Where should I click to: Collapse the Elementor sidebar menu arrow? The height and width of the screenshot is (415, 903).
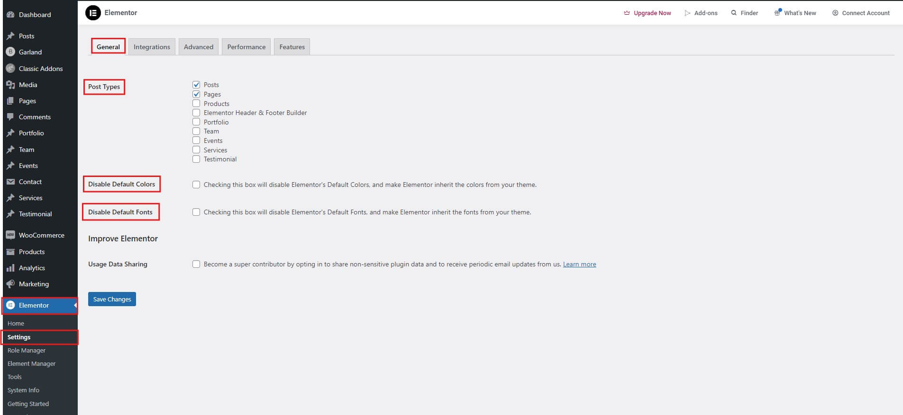tap(75, 305)
